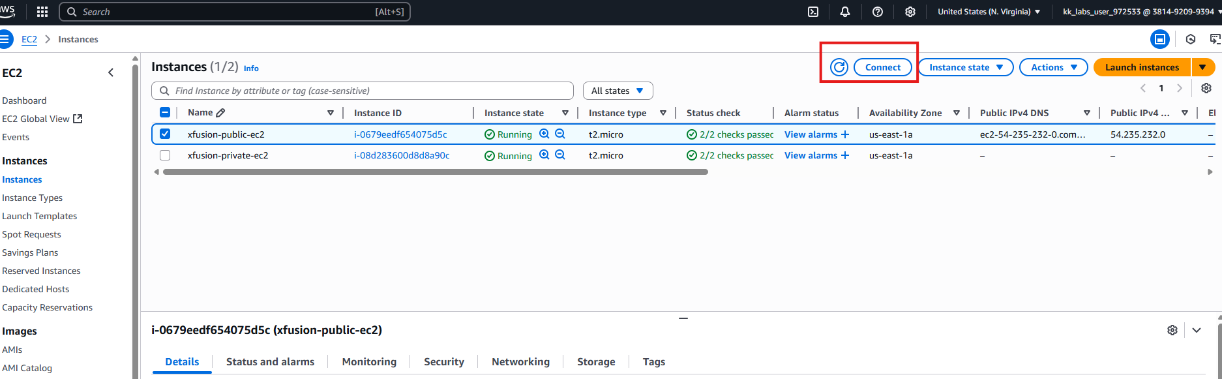Screen dimensions: 1222x379
Task: Open Dashboard in the EC2 sidebar
Action: pos(24,100)
